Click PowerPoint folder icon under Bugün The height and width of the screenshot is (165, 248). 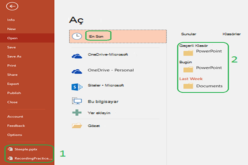click(x=188, y=69)
